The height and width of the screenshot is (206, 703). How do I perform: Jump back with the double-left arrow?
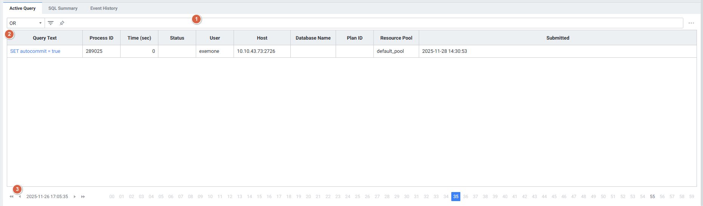pyautogui.click(x=11, y=197)
